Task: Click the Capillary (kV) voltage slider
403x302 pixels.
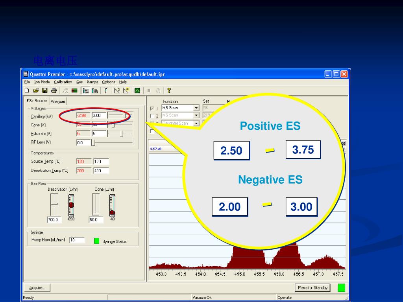Action: [x=120, y=116]
